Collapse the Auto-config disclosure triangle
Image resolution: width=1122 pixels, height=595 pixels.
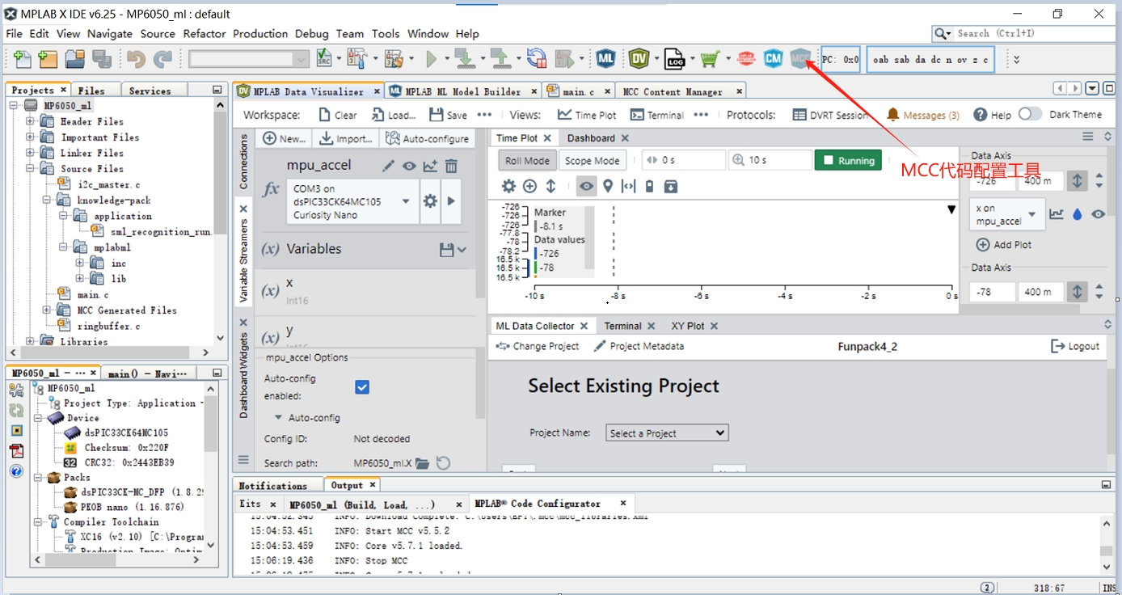[x=278, y=418]
